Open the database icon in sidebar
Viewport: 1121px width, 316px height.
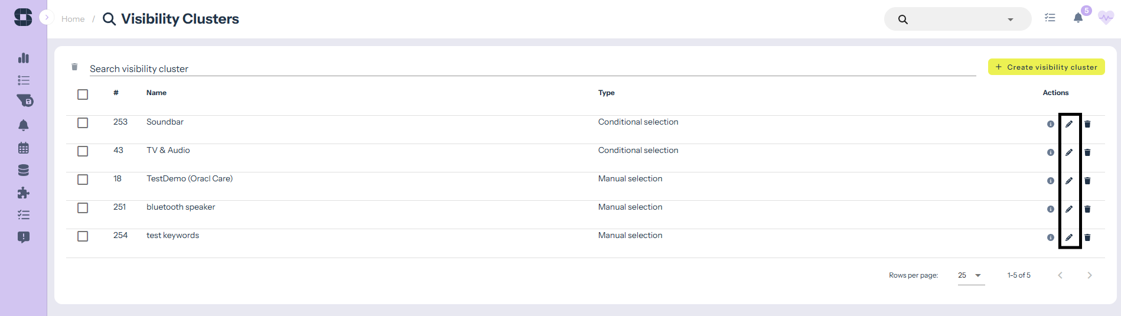pos(24,170)
